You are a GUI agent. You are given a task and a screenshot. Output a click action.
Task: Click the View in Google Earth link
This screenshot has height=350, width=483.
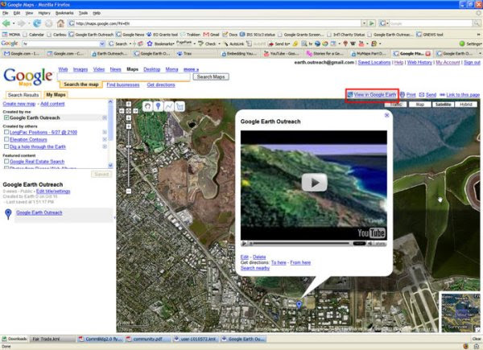[375, 95]
